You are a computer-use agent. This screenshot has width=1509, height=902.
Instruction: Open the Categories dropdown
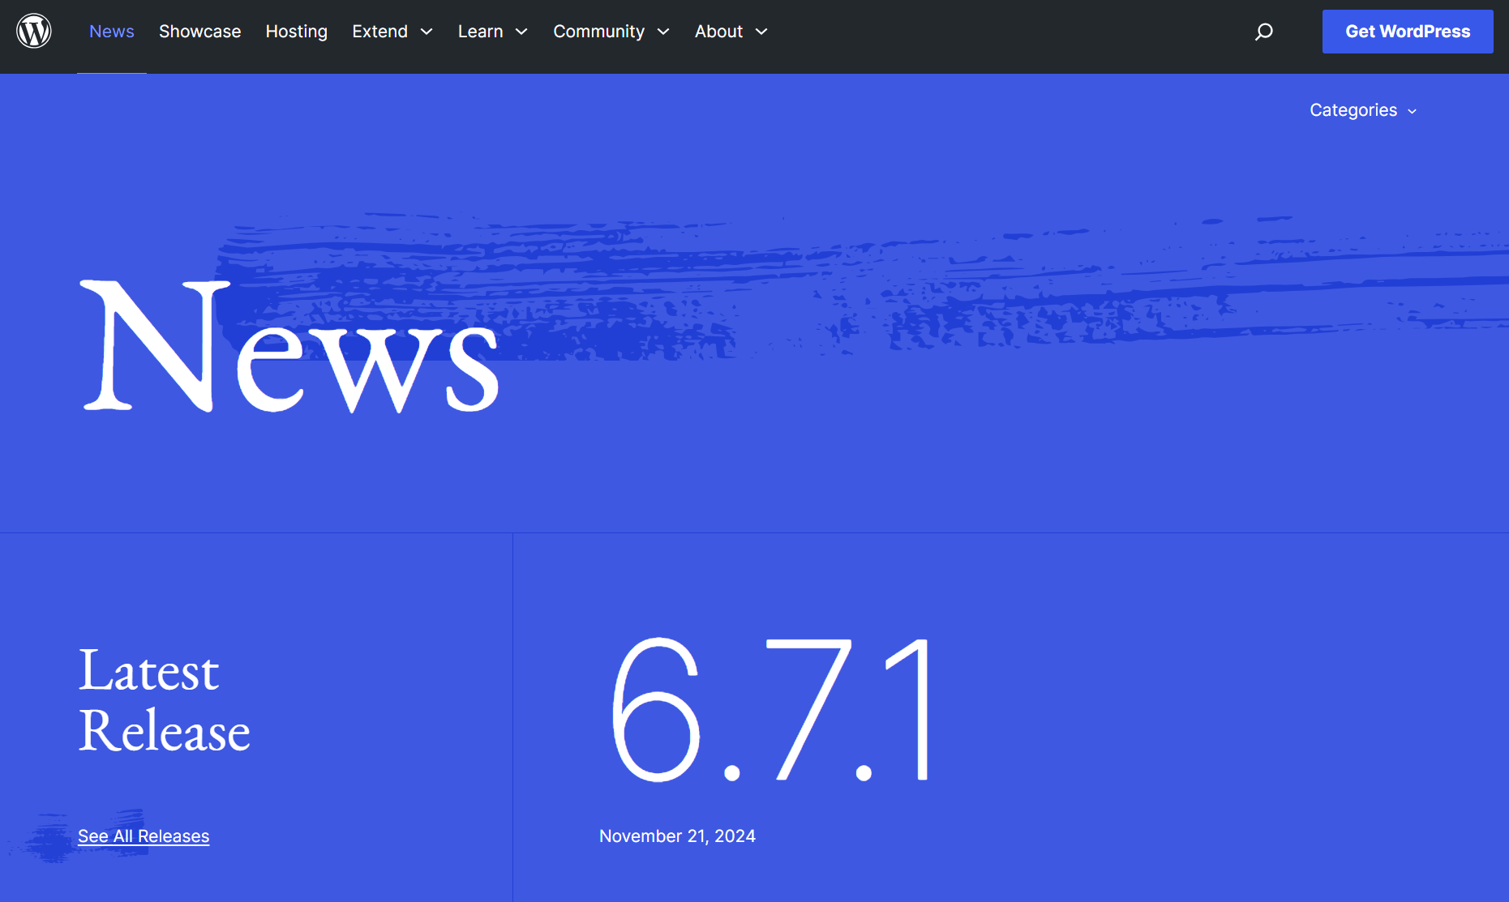tap(1363, 110)
